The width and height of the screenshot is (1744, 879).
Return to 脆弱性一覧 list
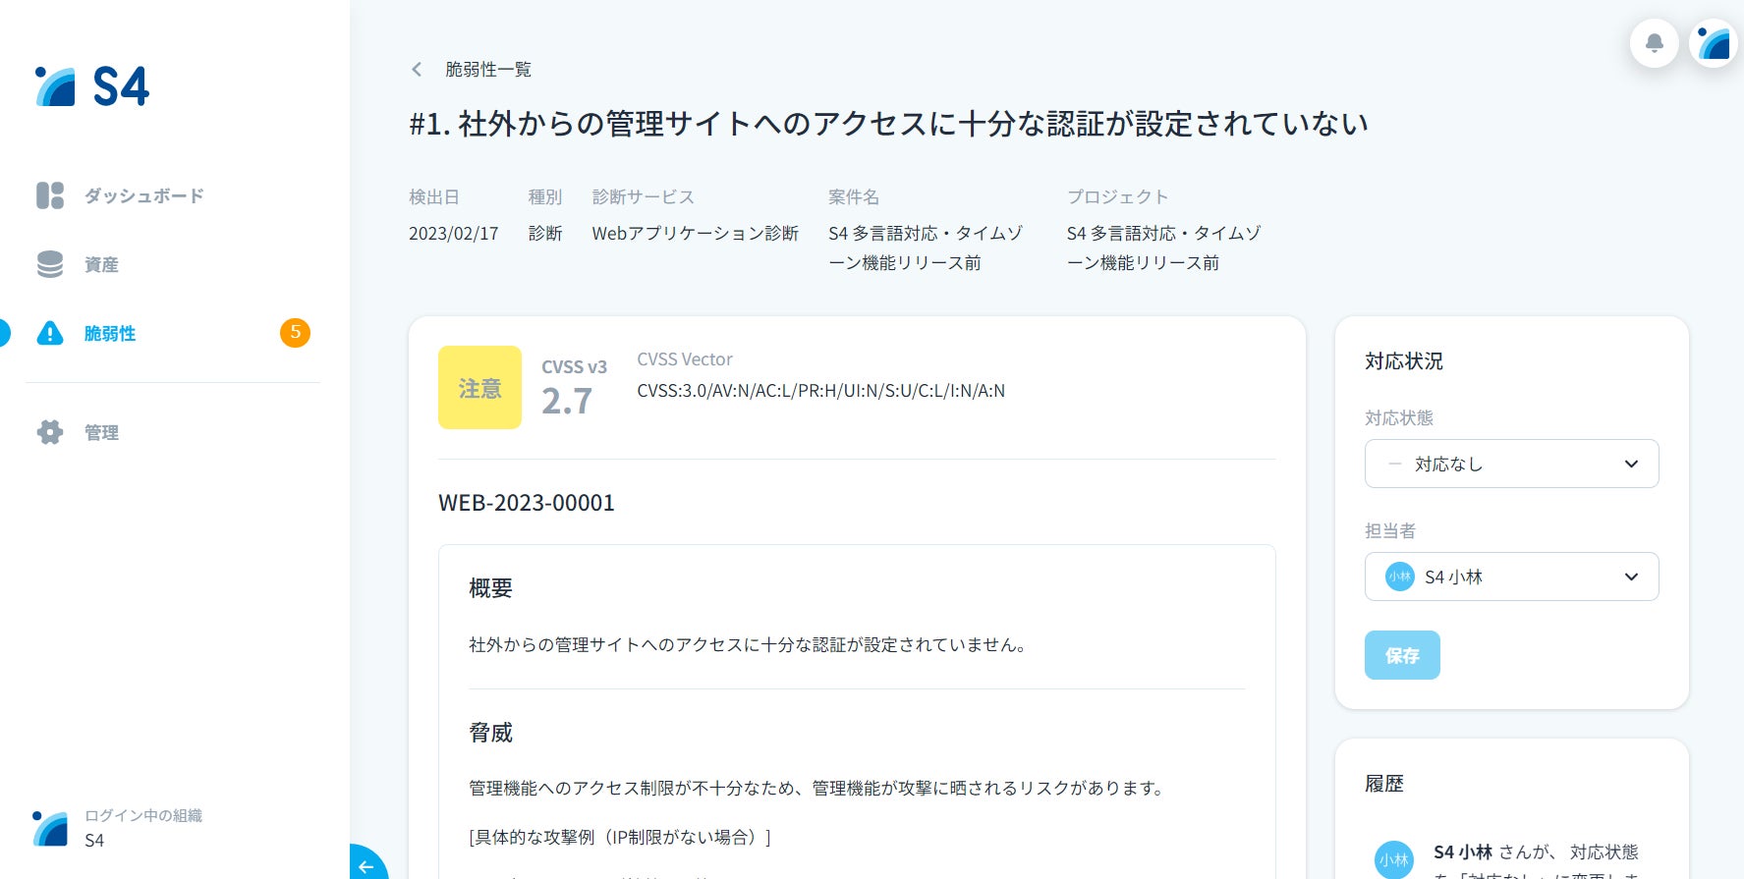pos(488,69)
